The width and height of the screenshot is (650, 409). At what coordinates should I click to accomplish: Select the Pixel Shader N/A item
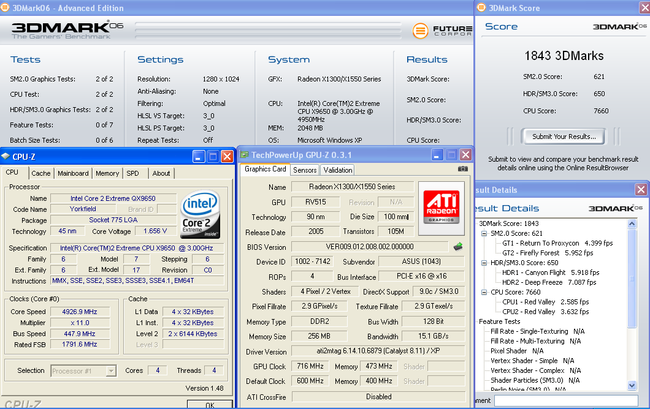click(516, 351)
